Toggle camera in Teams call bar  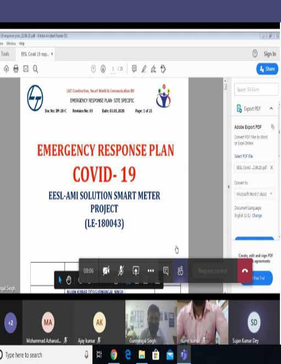click(x=106, y=271)
